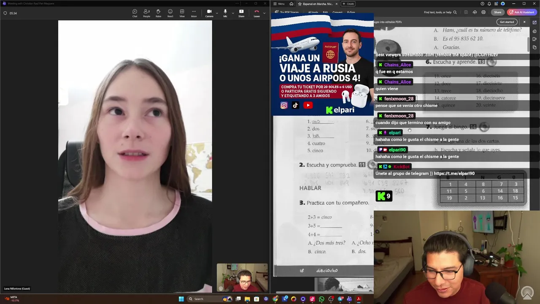The width and height of the screenshot is (540, 304).
Task: Click the meeting security shield icon
Action: coord(5,13)
